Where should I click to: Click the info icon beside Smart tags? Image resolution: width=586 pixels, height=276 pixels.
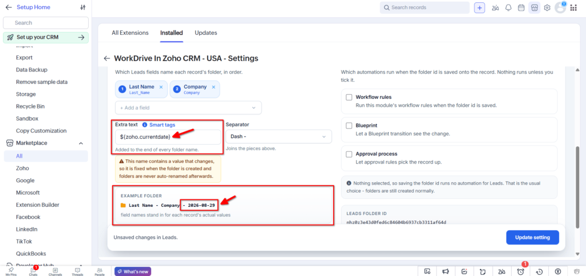145,125
